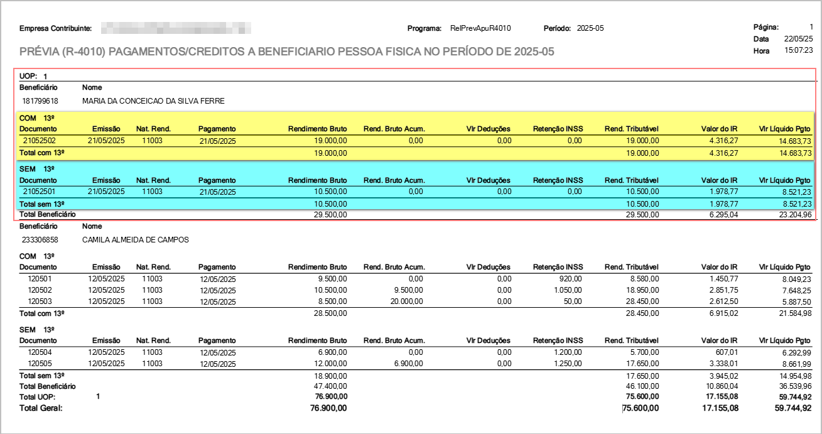
Task: Select the IR total "6.915,02"
Action: 722,313
